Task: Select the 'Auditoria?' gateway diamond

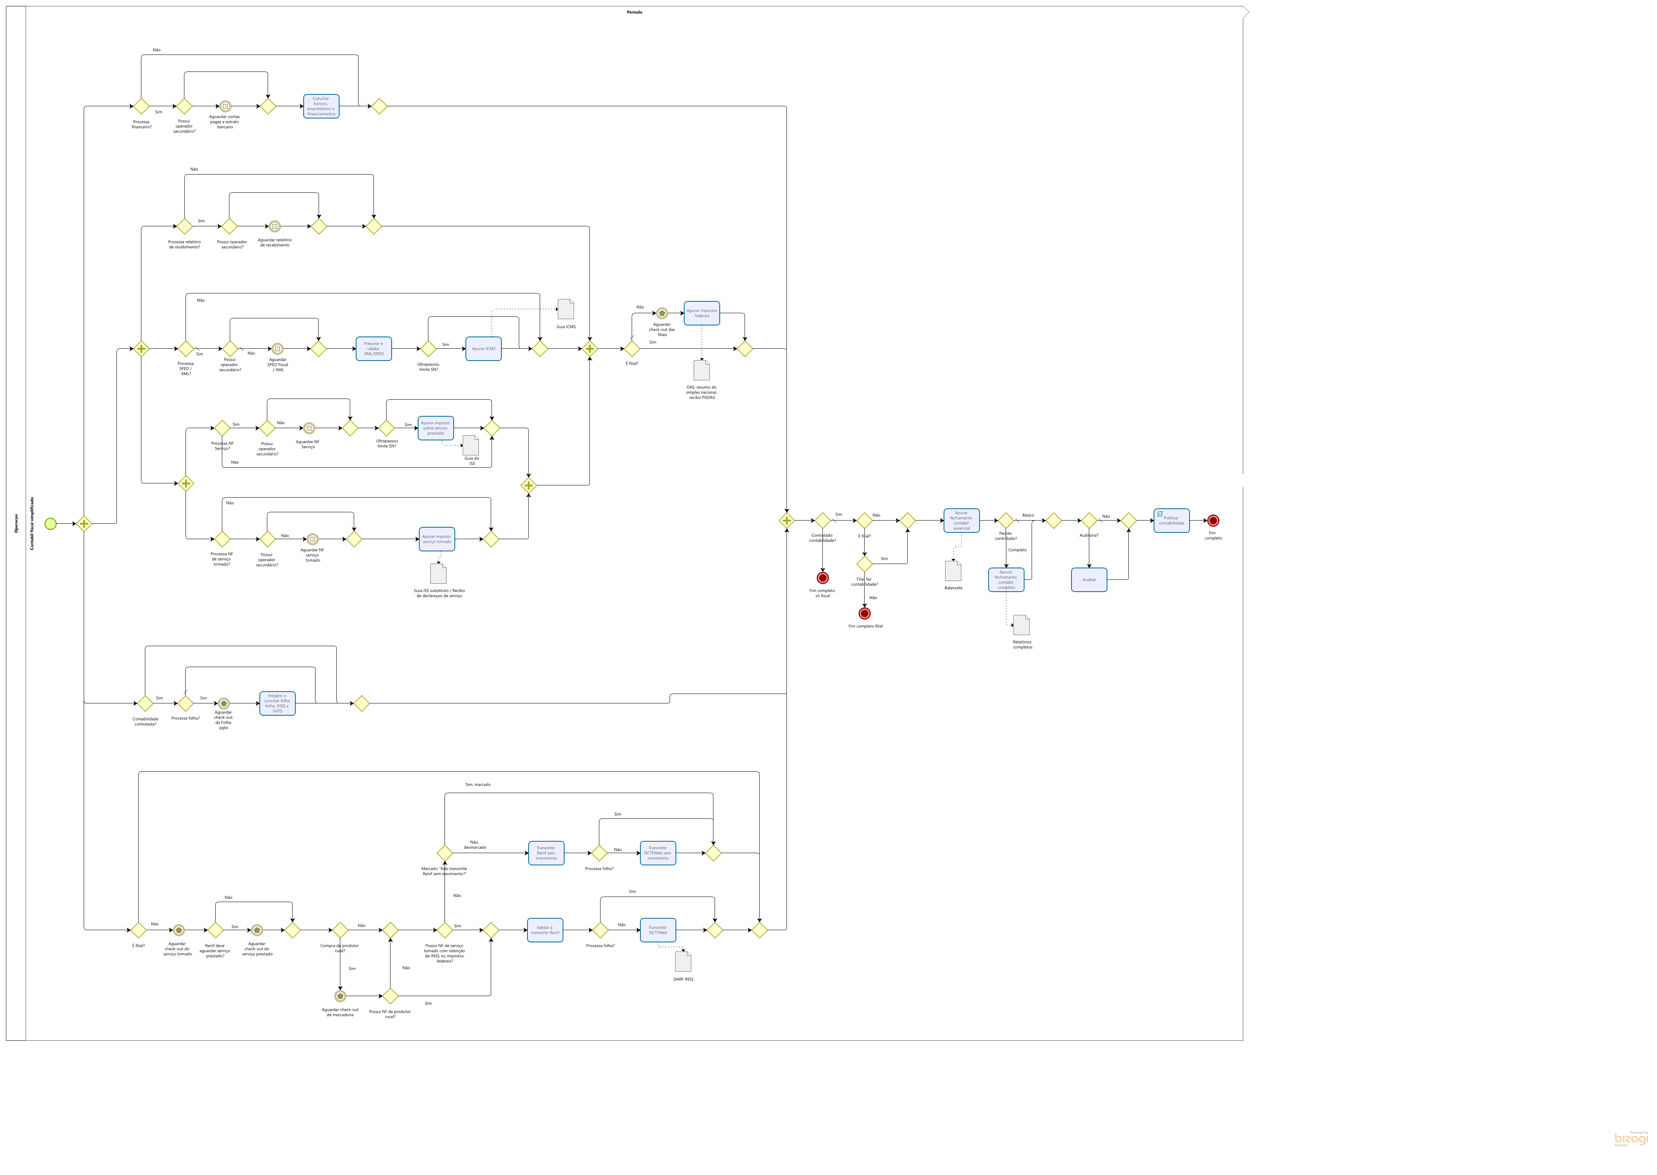Action: point(1089,520)
